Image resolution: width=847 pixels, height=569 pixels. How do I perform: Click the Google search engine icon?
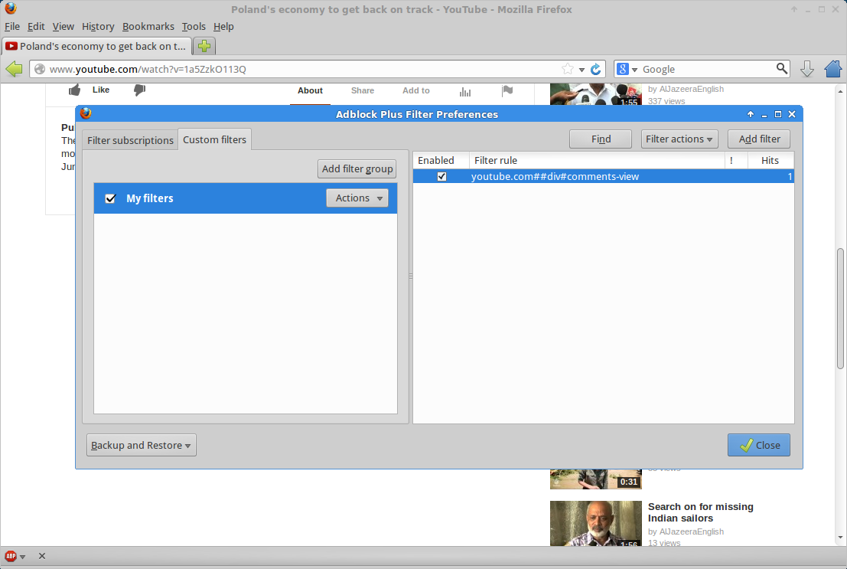[x=623, y=69]
